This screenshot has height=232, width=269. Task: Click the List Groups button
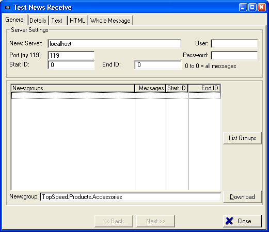242,138
